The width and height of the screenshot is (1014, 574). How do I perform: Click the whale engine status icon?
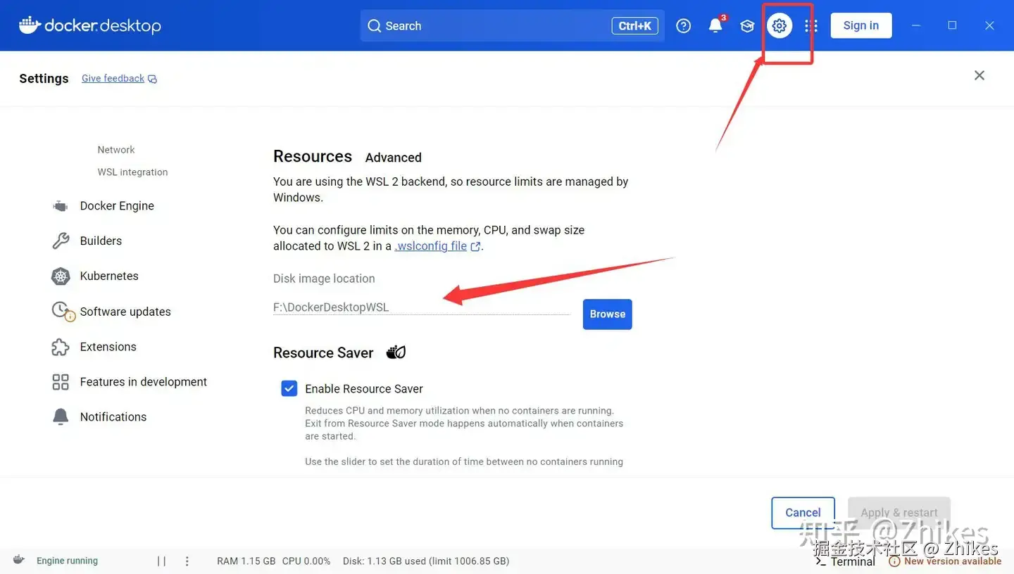(x=20, y=560)
